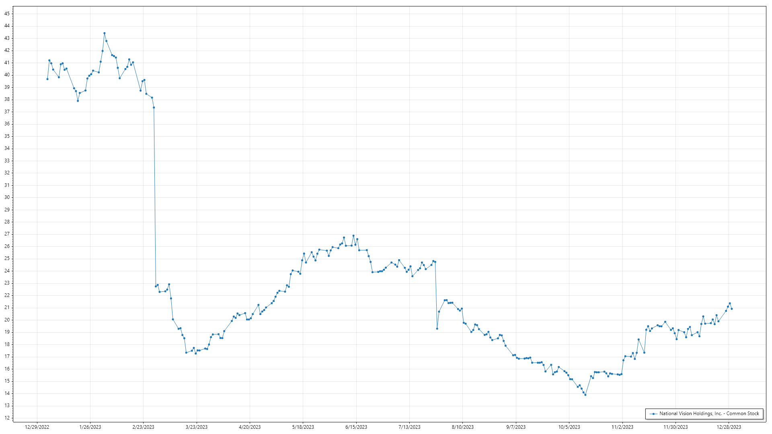772x434 pixels.
Task: Click the first data point of the series
Action: click(x=47, y=79)
